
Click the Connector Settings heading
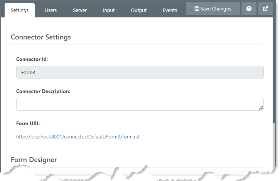(x=41, y=37)
